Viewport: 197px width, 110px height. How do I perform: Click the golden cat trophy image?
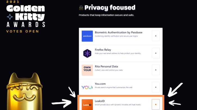[24, 91]
